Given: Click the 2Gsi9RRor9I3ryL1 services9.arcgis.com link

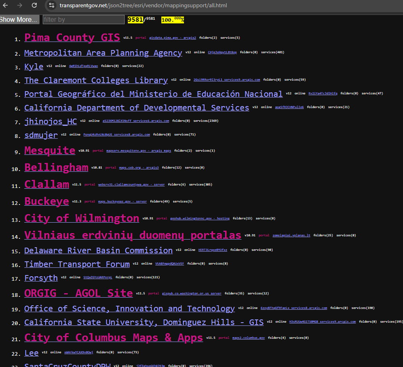Looking at the screenshot, I should pos(227,80).
